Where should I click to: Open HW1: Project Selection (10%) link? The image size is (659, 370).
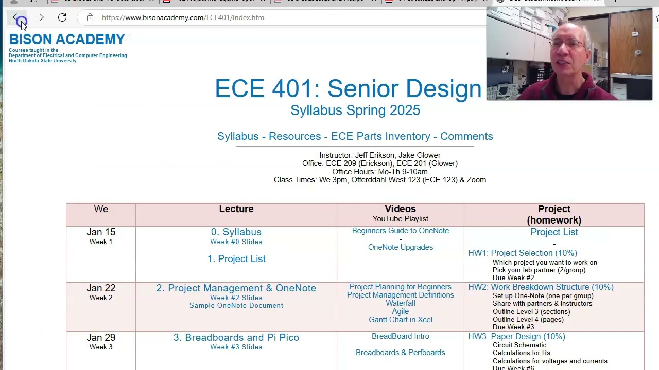523,253
